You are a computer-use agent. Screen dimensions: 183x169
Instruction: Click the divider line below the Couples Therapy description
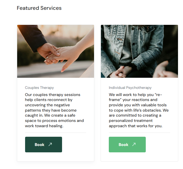55,133
